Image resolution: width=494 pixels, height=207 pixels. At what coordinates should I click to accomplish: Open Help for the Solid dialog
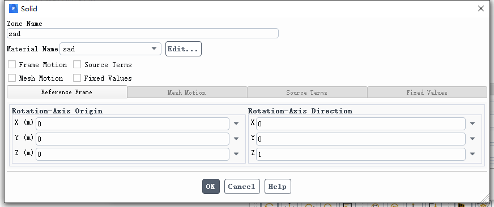pyautogui.click(x=278, y=186)
